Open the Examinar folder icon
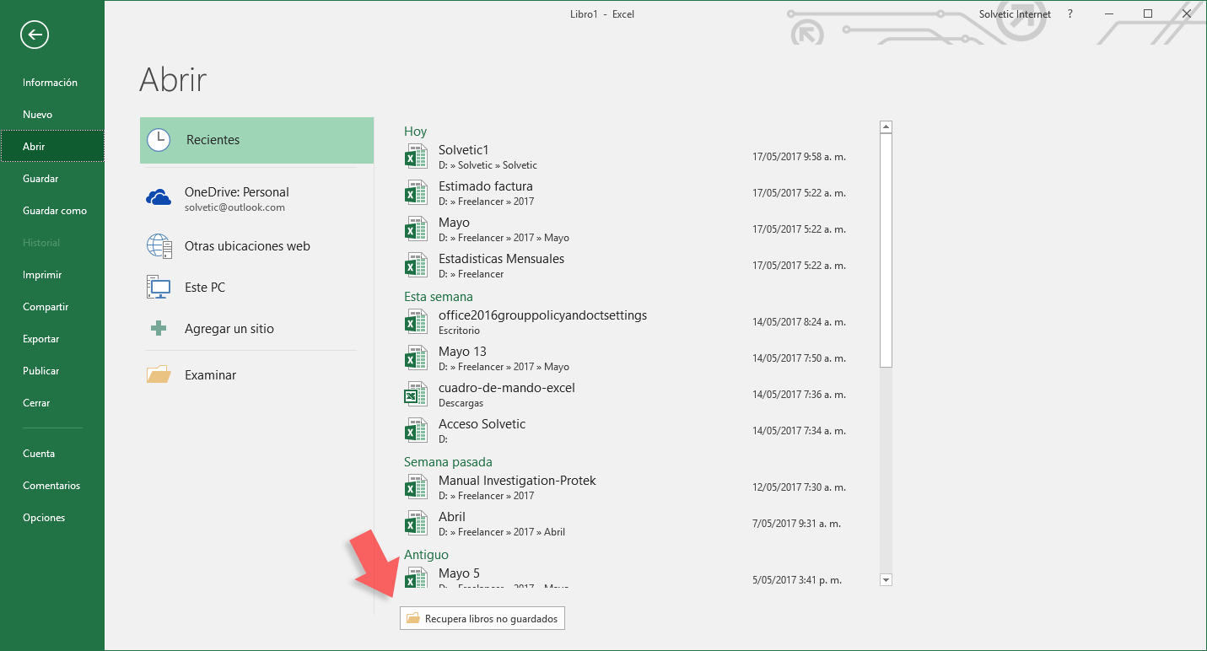This screenshot has height=651, width=1207. coord(159,375)
